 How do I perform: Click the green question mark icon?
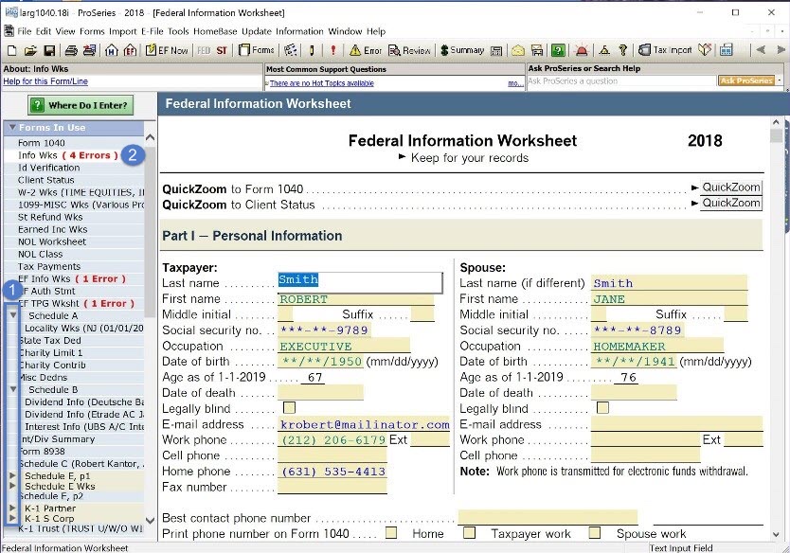coord(558,50)
